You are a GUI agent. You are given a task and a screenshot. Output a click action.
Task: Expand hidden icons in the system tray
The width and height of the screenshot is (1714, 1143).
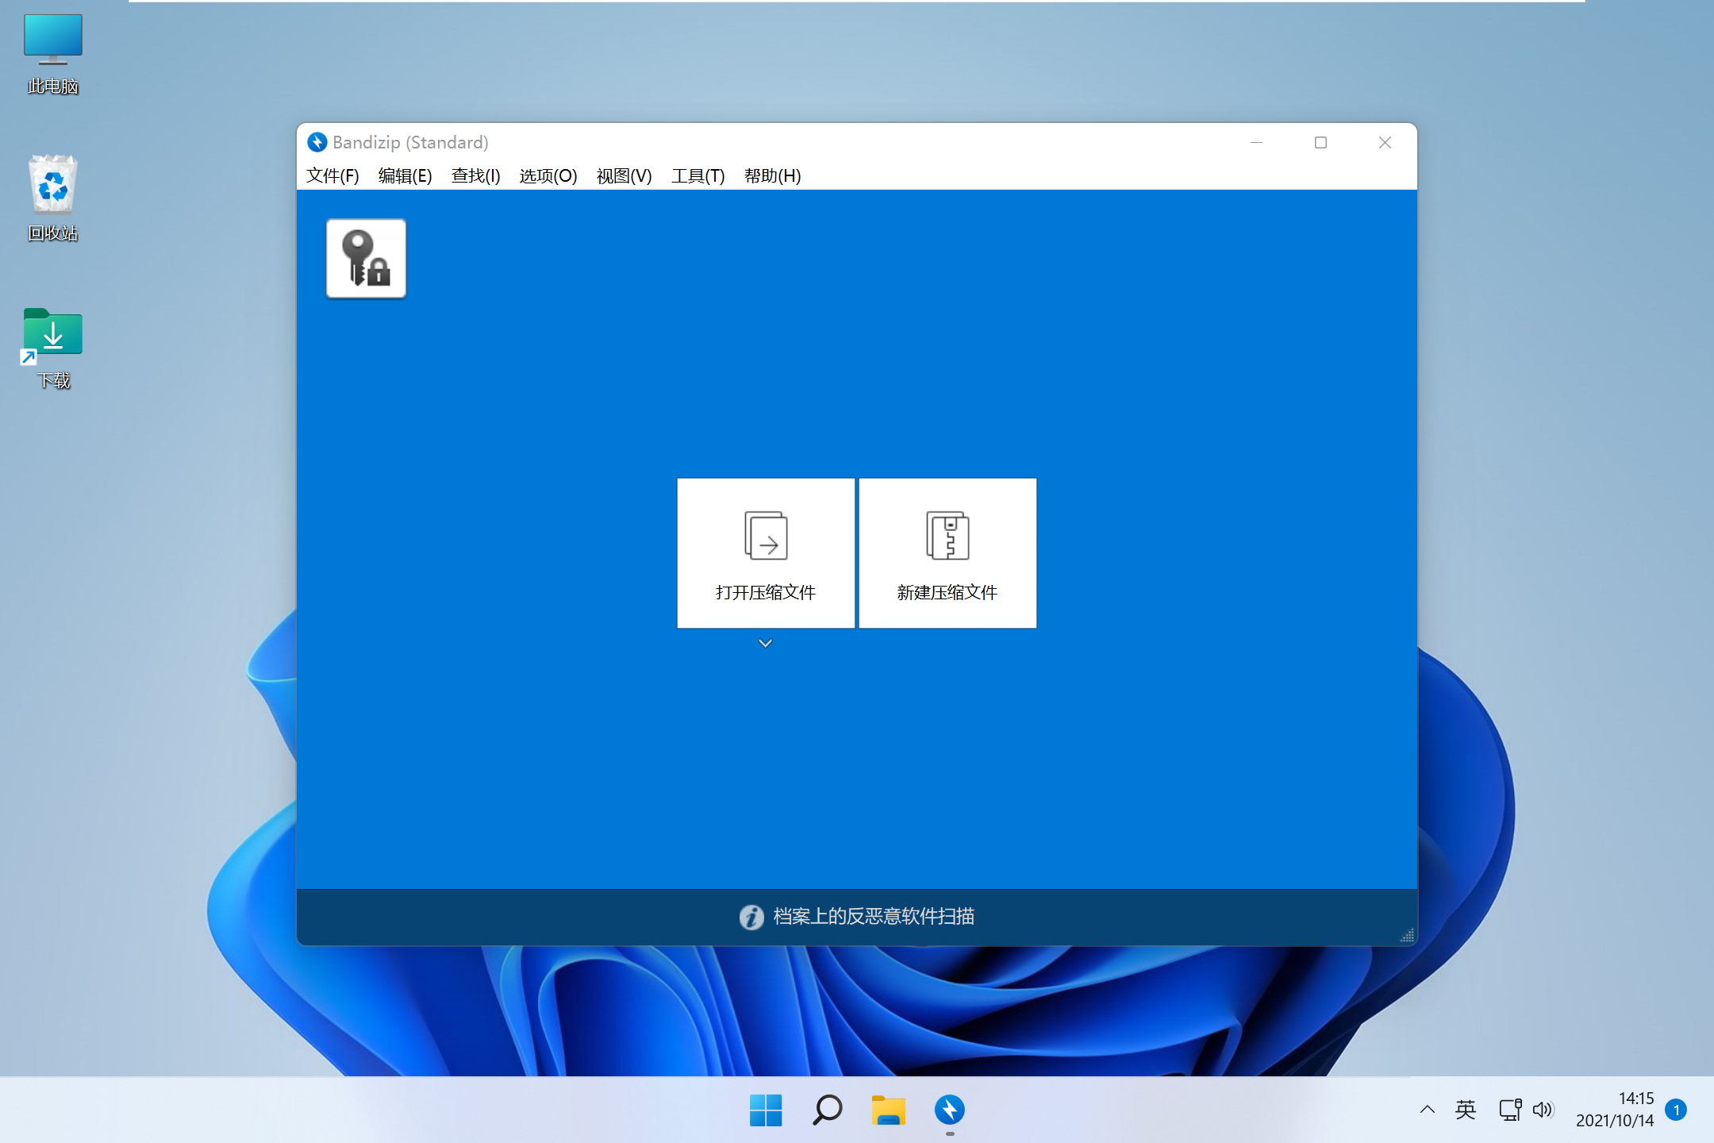[x=1426, y=1110]
